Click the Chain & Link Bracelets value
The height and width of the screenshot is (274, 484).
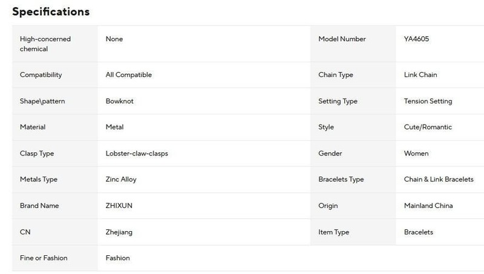click(x=439, y=179)
